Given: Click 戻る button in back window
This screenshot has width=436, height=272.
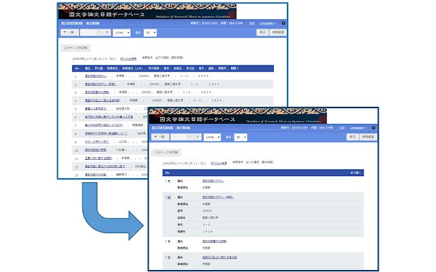Looking at the screenshot, I should coord(262,33).
